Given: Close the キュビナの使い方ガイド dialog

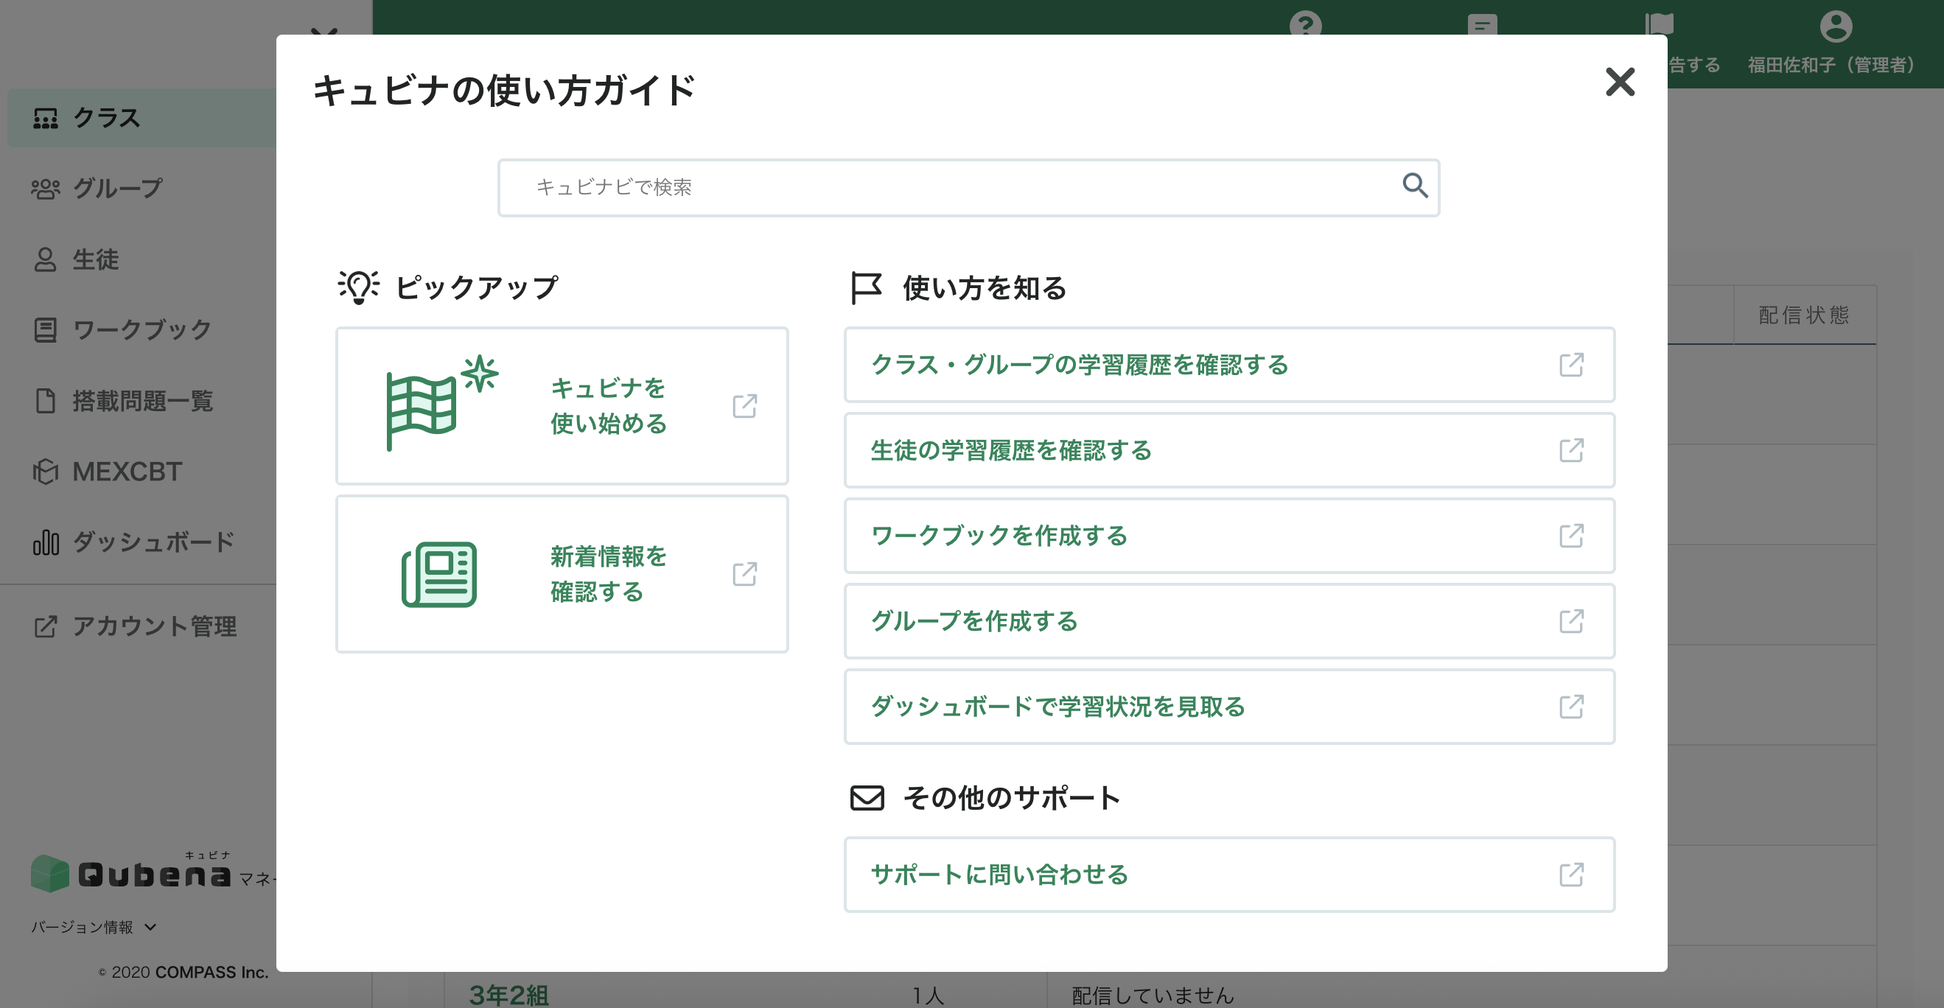Looking at the screenshot, I should click(1620, 82).
